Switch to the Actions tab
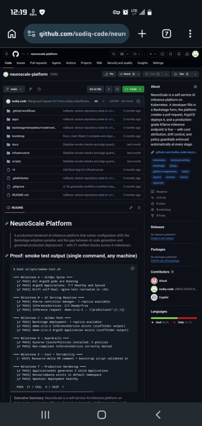202x426 pixels. pos(71,63)
